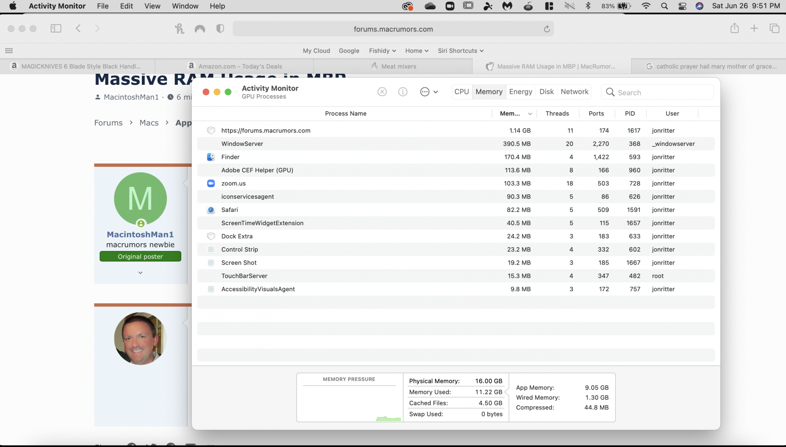Switch to Amazon.com Today's Deals tab
Viewport: 786px width, 447px height.
pyautogui.click(x=240, y=66)
